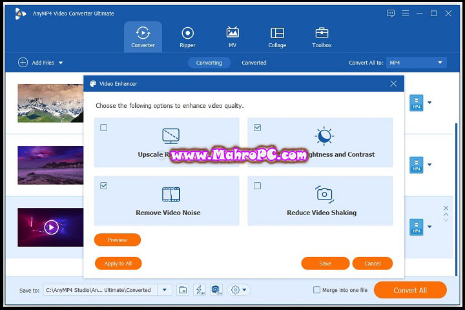Image resolution: width=465 pixels, height=310 pixels.
Task: Select the Converted sub-tab
Action: 254,63
